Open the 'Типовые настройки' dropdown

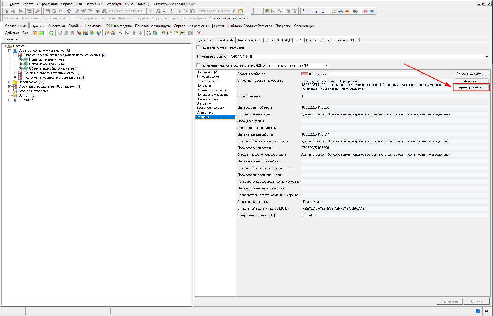pyautogui.click(x=487, y=57)
